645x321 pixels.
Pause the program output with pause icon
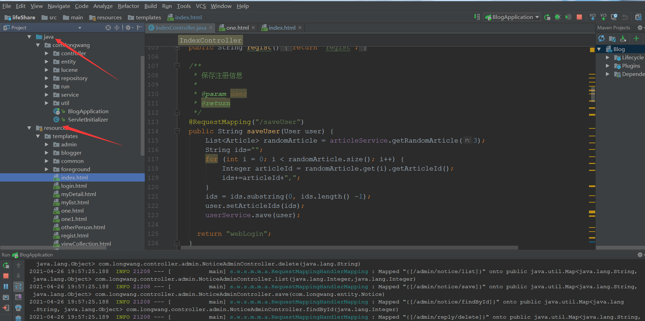click(6, 286)
